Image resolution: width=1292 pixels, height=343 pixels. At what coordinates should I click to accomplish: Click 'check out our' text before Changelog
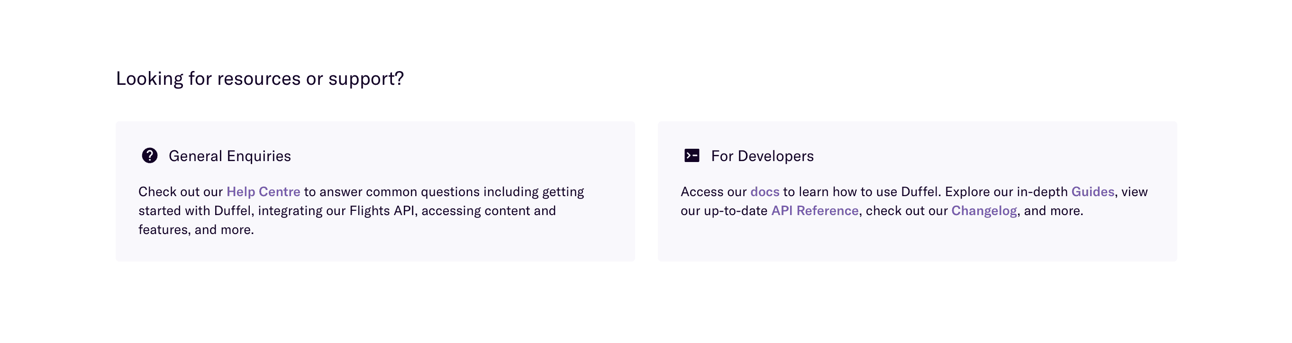coord(907,211)
